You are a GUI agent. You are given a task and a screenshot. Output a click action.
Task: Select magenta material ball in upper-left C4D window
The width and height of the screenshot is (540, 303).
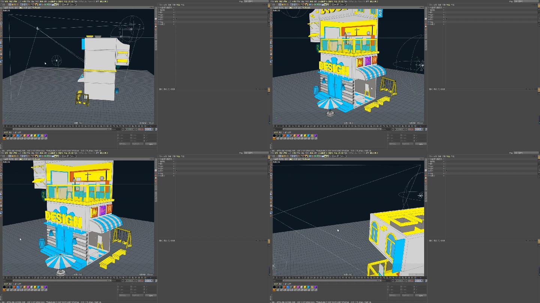[x=28, y=135]
